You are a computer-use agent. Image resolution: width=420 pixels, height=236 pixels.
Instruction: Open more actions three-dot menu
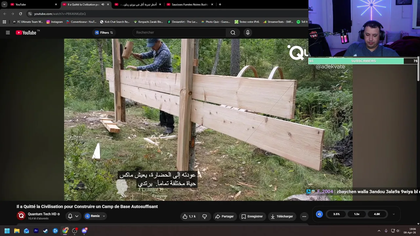tap(304, 216)
